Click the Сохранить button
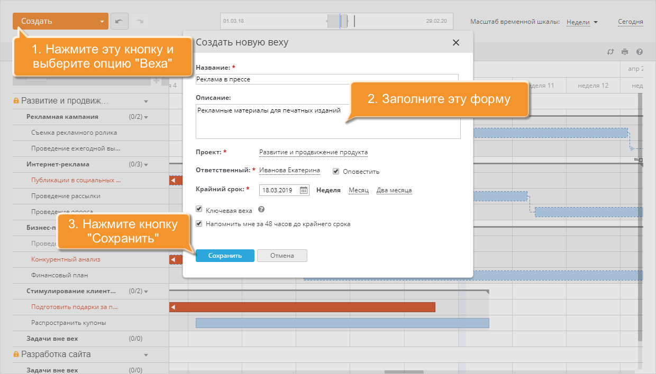This screenshot has width=656, height=374. (x=225, y=256)
